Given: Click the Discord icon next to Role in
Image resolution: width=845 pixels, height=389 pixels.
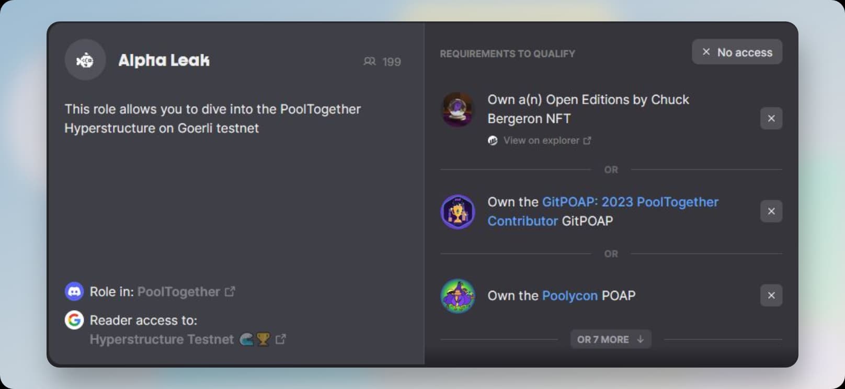Looking at the screenshot, I should pos(74,292).
